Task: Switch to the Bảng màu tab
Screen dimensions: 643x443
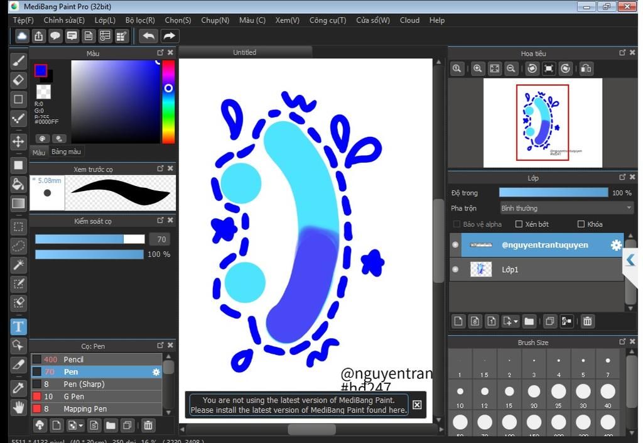Action: tap(66, 152)
